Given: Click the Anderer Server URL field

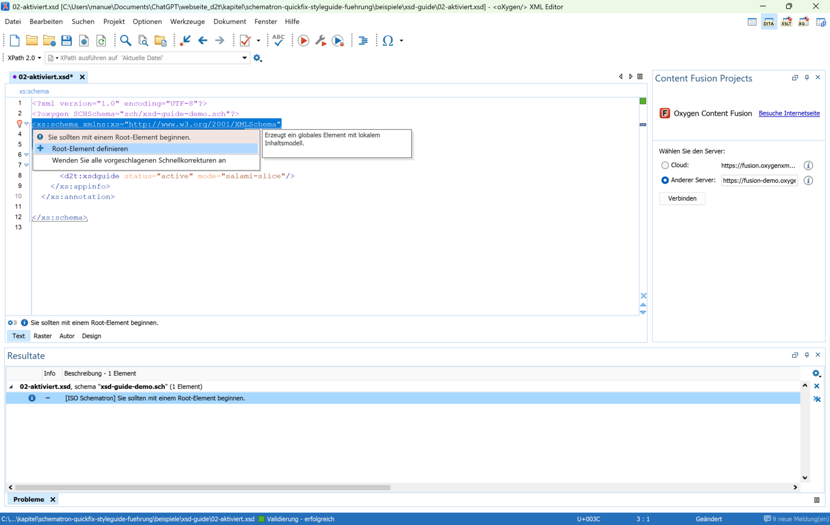Looking at the screenshot, I should (759, 180).
